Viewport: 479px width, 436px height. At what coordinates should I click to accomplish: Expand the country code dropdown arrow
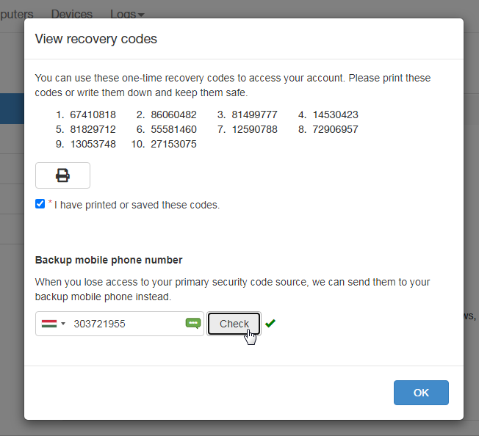tap(63, 324)
